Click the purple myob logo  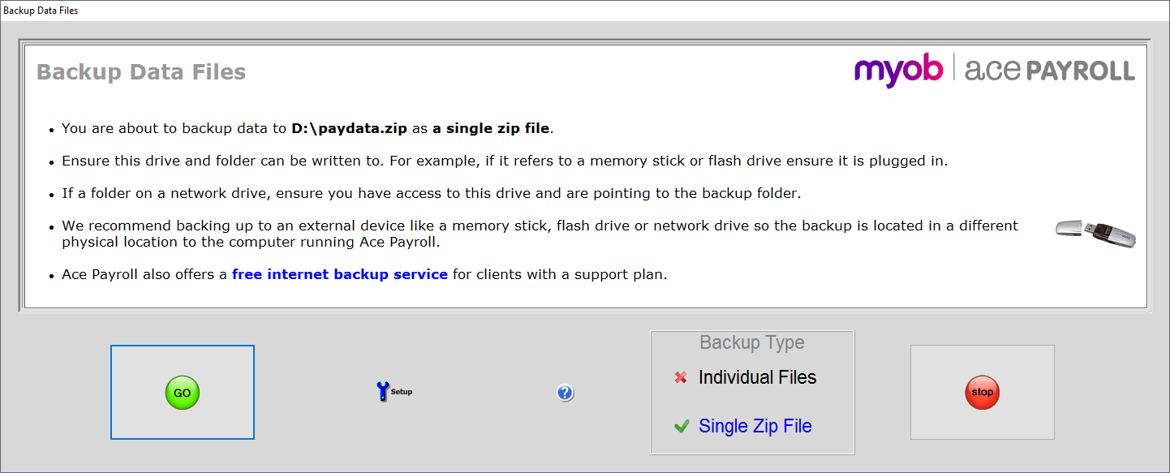tap(898, 71)
